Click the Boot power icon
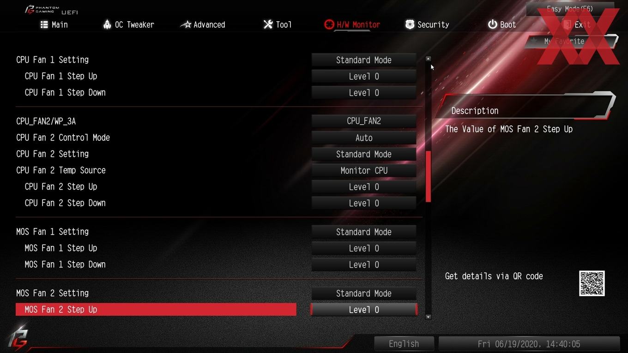This screenshot has width=628, height=353. (x=493, y=24)
